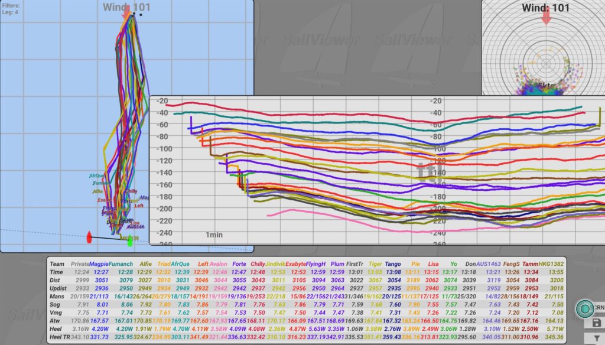Select the AUS1463 team column header
Viewport: 605px width, 345px height.
click(x=488, y=264)
